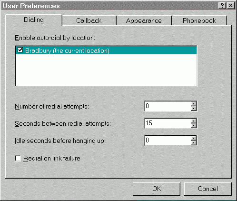
Task: Select the Dialing tab
Action: point(34,20)
